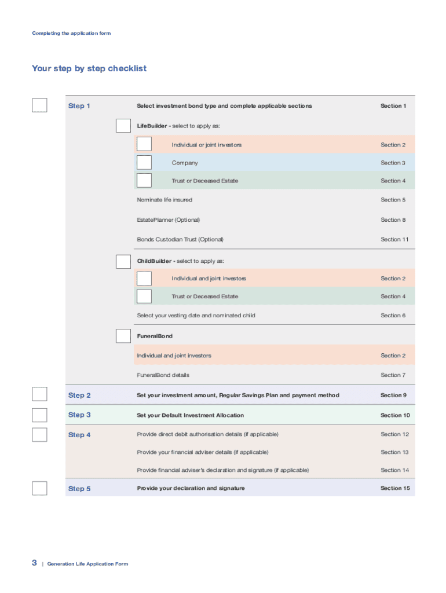Mark the Step 5 checkbox
Viewport: 446px width, 593px height.
pos(39,488)
